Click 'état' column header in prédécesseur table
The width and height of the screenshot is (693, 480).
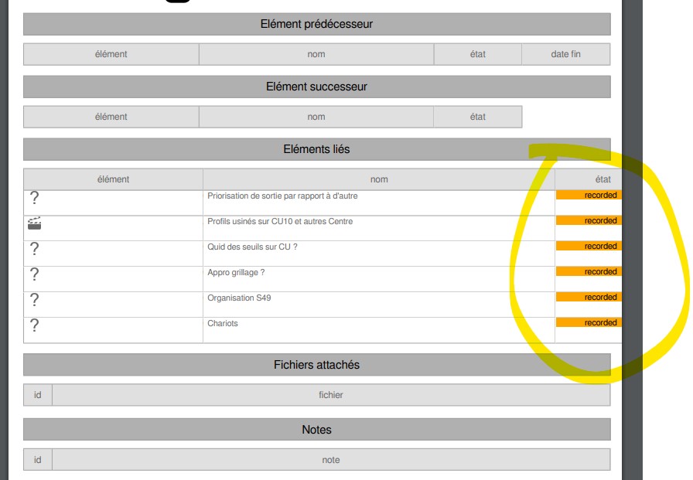tap(478, 54)
